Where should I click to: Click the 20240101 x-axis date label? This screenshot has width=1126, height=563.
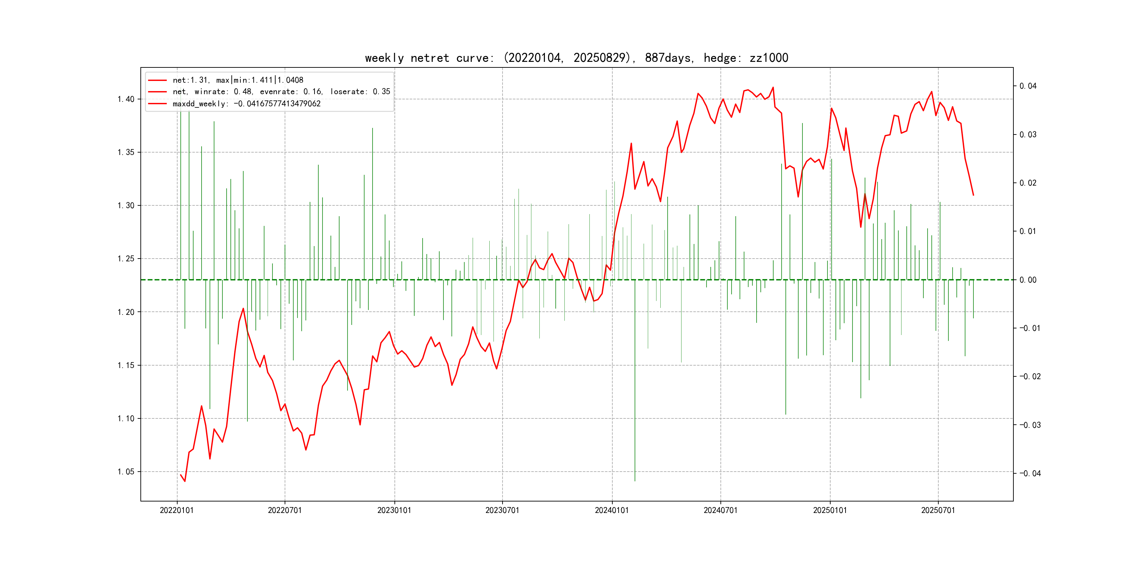point(612,511)
